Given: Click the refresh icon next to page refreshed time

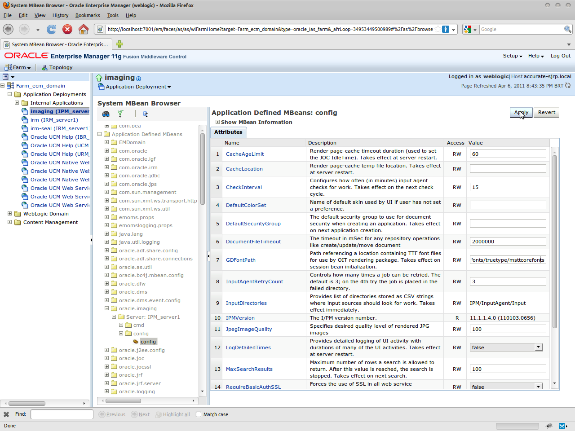Looking at the screenshot, I should (568, 86).
